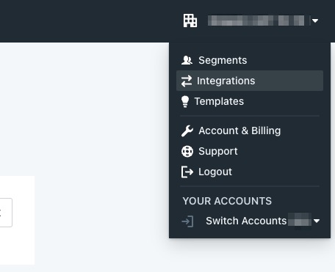
Task: Click the Logout exit icon
Action: (187, 172)
